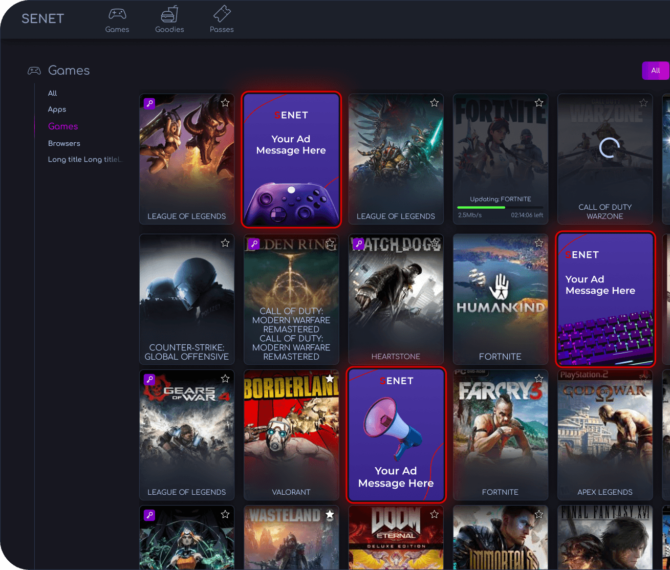Toggle the star on the Doom Eternal card
Image resolution: width=670 pixels, height=570 pixels.
[x=435, y=514]
